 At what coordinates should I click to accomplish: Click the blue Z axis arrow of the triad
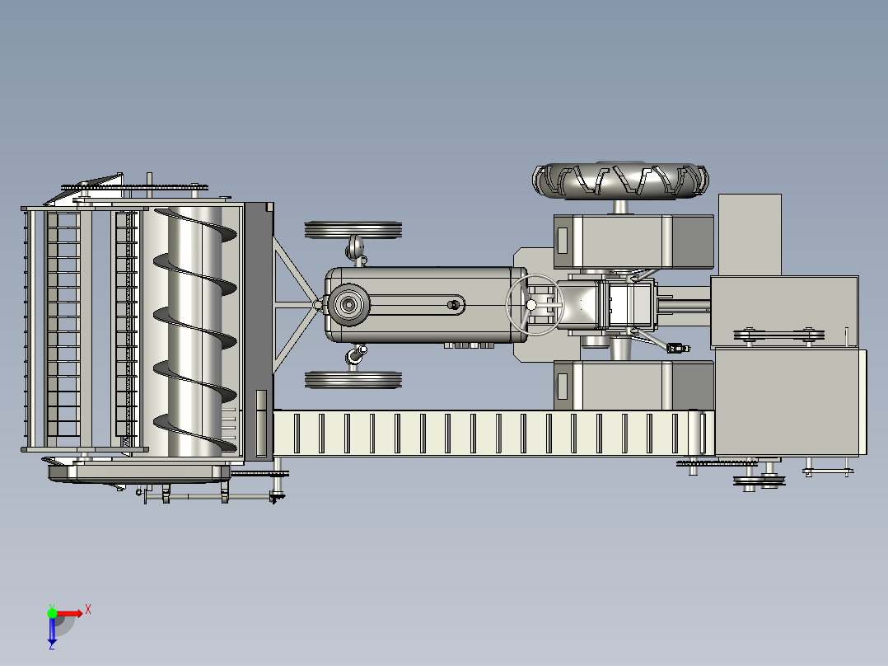pyautogui.click(x=52, y=631)
